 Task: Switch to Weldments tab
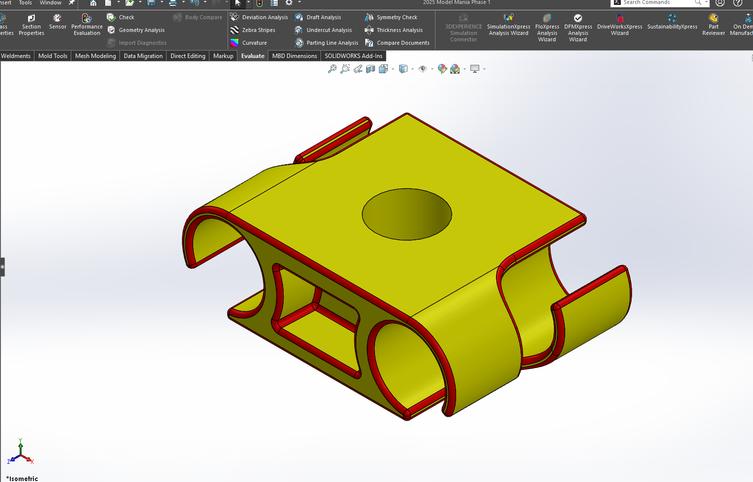tap(16, 56)
